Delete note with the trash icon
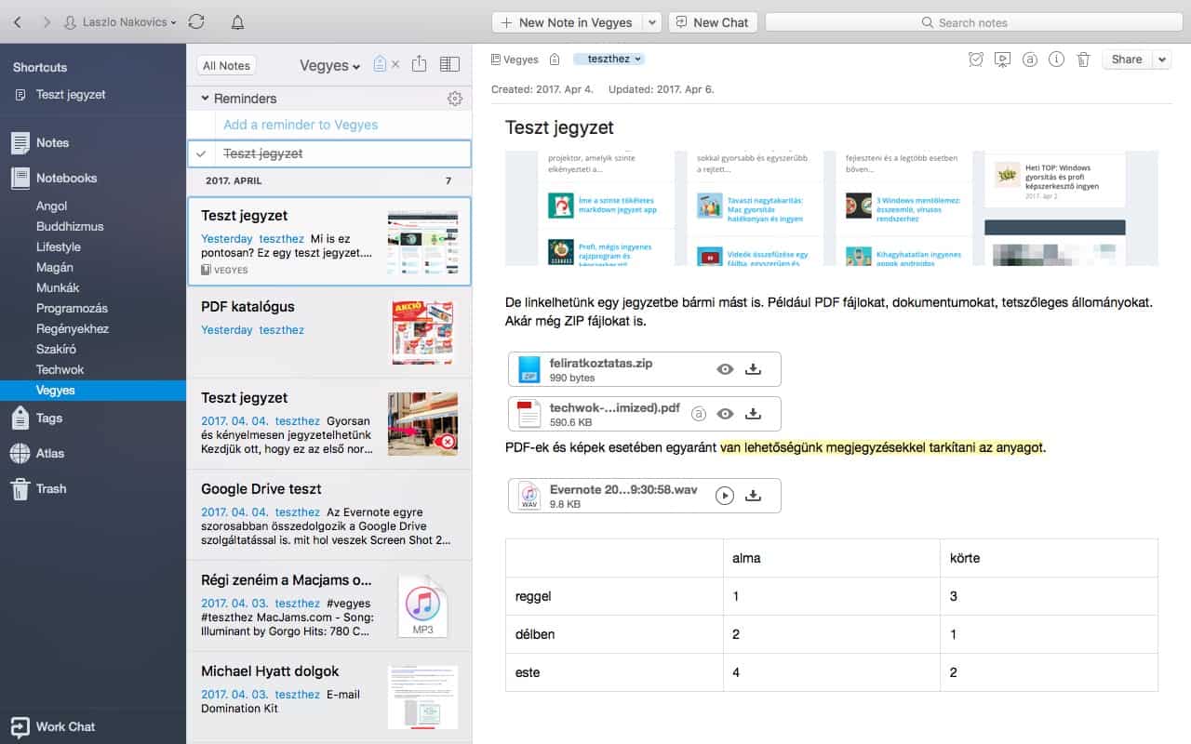Screen dimensions: 1191x744 [x=1083, y=60]
